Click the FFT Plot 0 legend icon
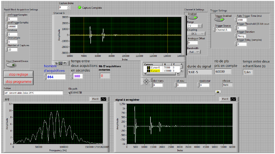The width and height of the screenshot is (275, 154). (x=104, y=99)
